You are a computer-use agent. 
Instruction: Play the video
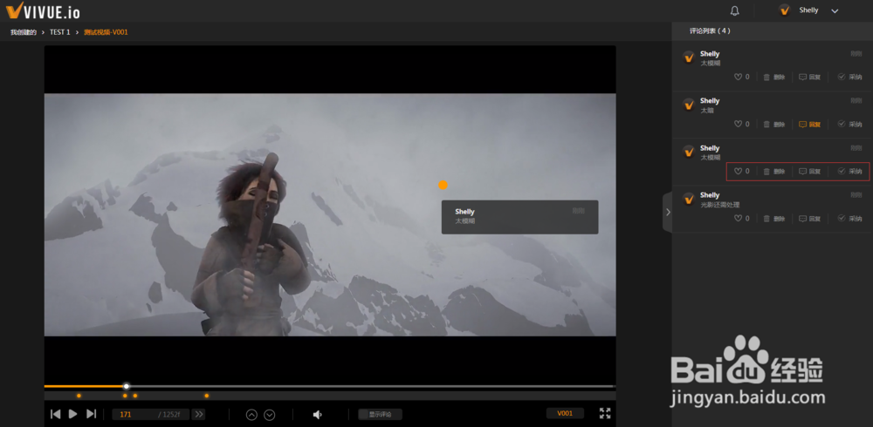click(x=73, y=414)
